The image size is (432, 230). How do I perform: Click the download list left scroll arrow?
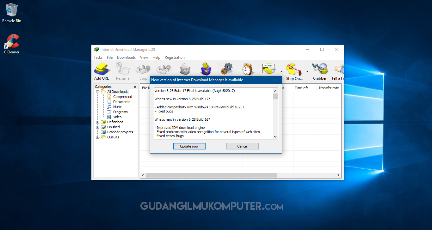[x=143, y=175]
